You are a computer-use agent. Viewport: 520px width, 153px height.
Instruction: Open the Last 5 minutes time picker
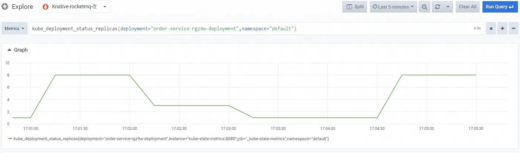(x=393, y=7)
